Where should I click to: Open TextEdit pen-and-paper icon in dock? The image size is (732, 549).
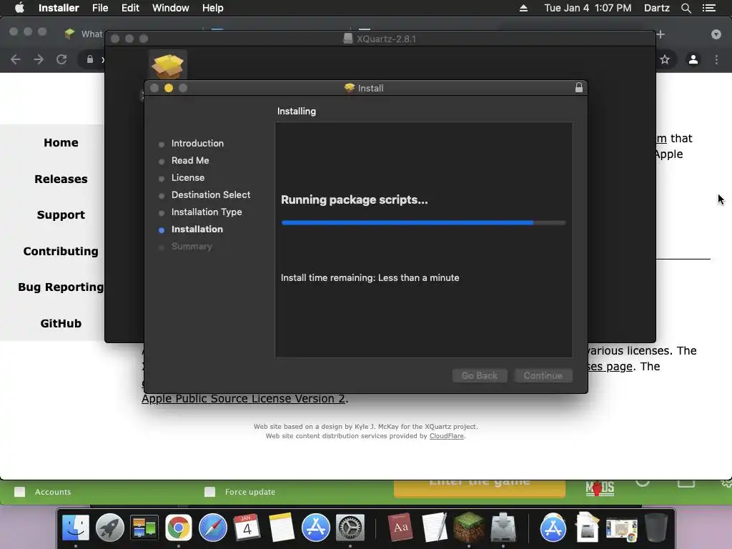[434, 528]
